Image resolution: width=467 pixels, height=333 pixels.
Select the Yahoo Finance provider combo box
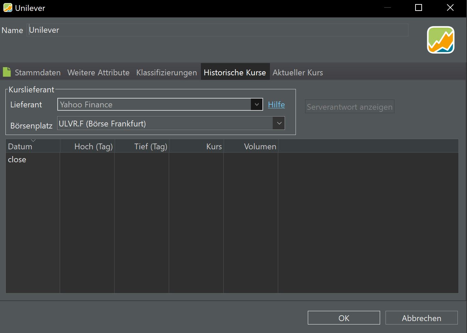coord(154,105)
